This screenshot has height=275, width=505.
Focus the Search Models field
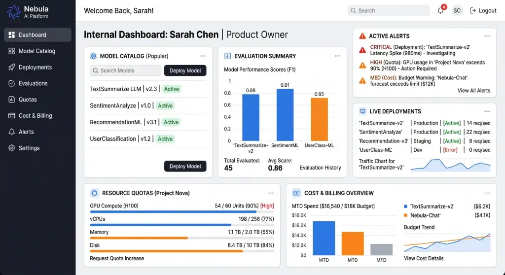pyautogui.click(x=125, y=70)
